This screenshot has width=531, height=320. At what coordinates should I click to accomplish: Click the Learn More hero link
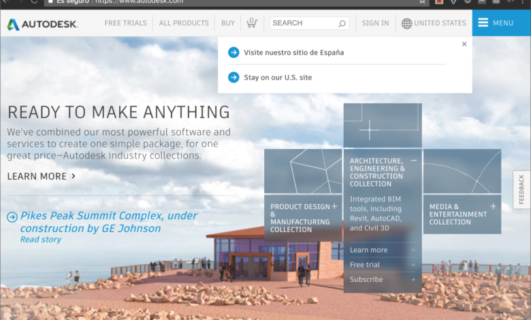(41, 176)
